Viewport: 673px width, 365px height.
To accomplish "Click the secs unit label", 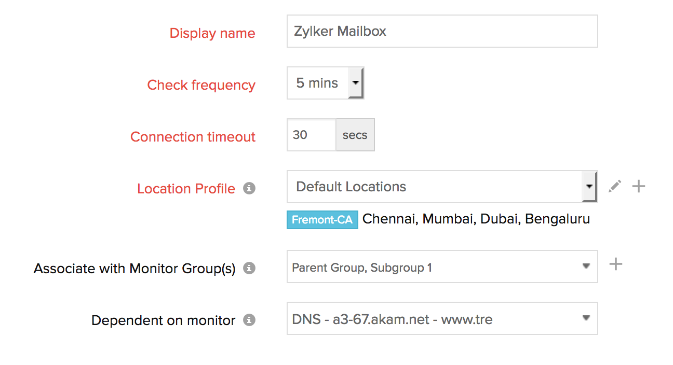I will (355, 135).
